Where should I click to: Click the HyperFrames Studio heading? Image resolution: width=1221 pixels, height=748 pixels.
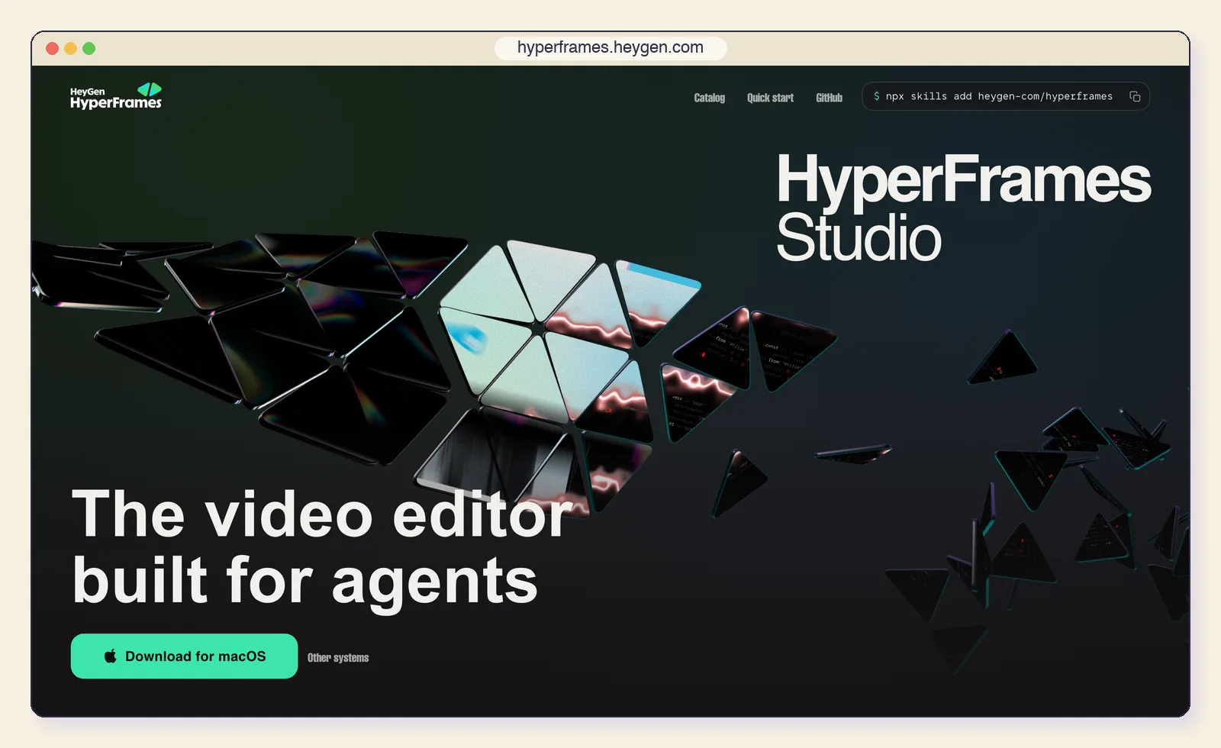[963, 207]
